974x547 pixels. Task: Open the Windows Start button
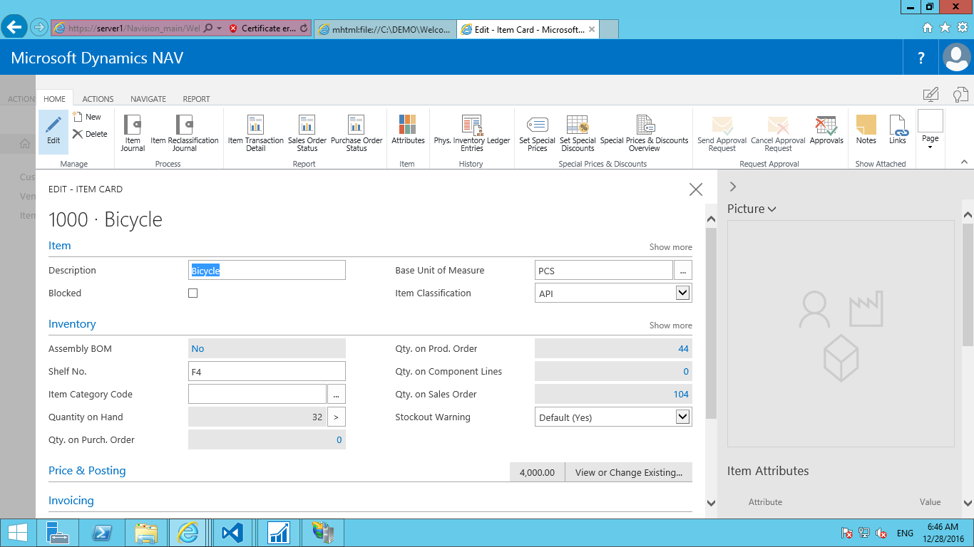(18, 533)
